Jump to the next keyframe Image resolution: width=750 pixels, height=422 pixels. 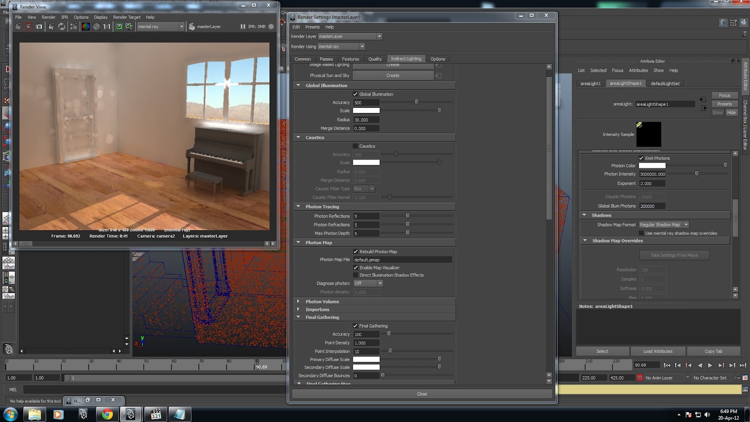click(x=721, y=365)
